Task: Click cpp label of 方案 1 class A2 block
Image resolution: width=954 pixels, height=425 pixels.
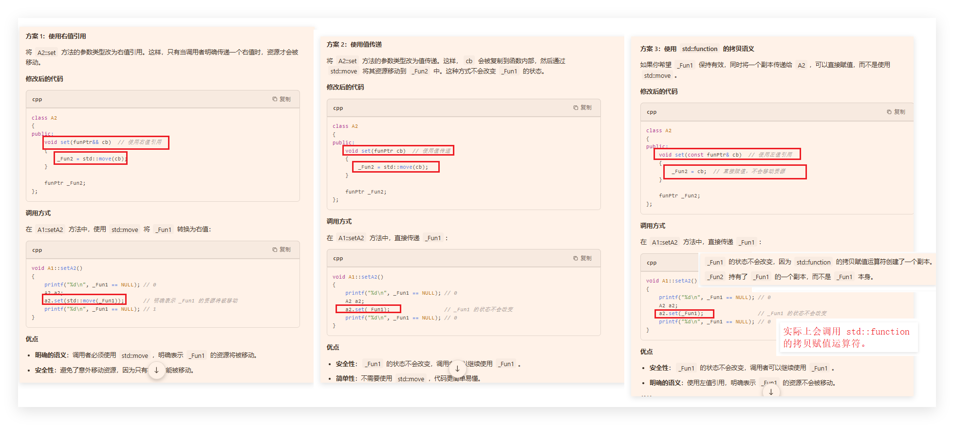Action: (37, 99)
